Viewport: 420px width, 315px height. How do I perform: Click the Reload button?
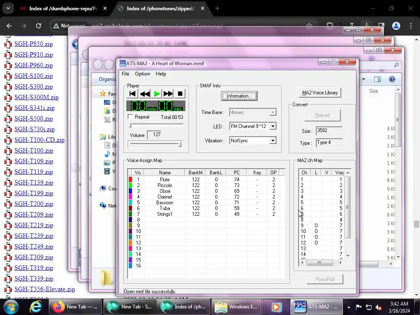(x=322, y=115)
